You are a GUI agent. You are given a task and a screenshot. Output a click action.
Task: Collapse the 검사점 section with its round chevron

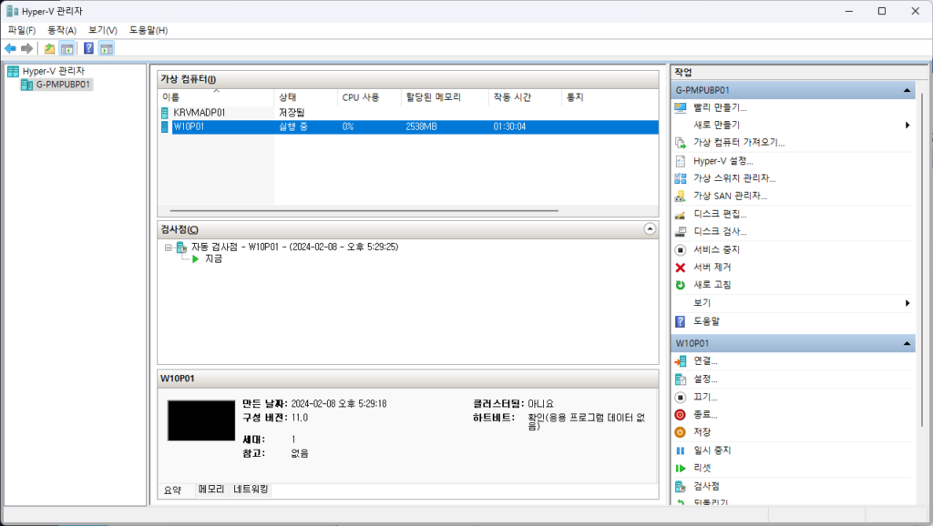[650, 228]
